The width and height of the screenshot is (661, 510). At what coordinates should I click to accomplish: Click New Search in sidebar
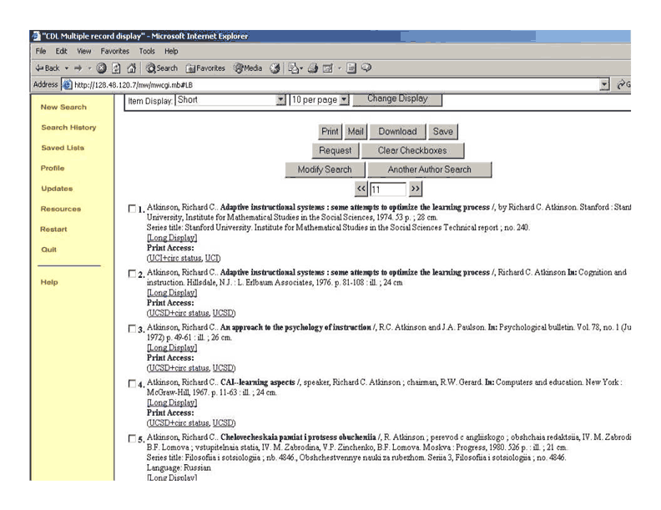63,107
